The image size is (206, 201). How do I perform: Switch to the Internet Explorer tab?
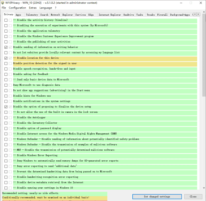coord(110,15)
